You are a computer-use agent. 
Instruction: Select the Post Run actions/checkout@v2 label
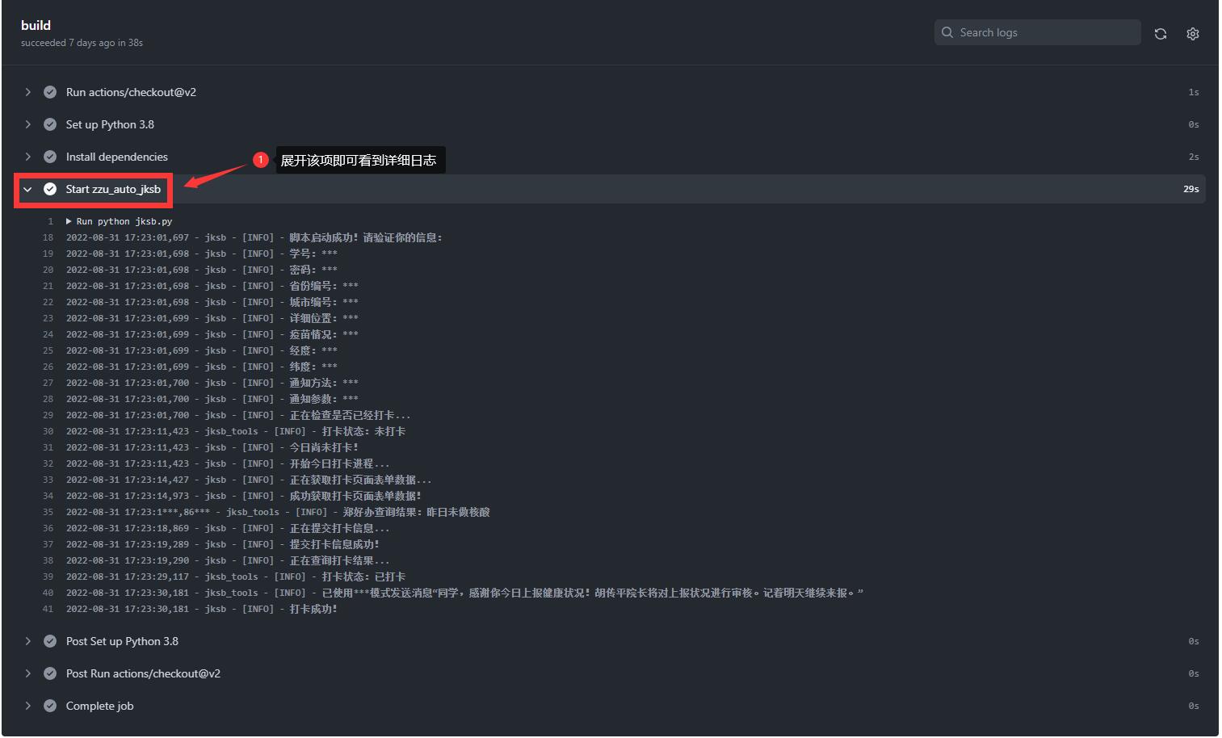click(x=143, y=673)
